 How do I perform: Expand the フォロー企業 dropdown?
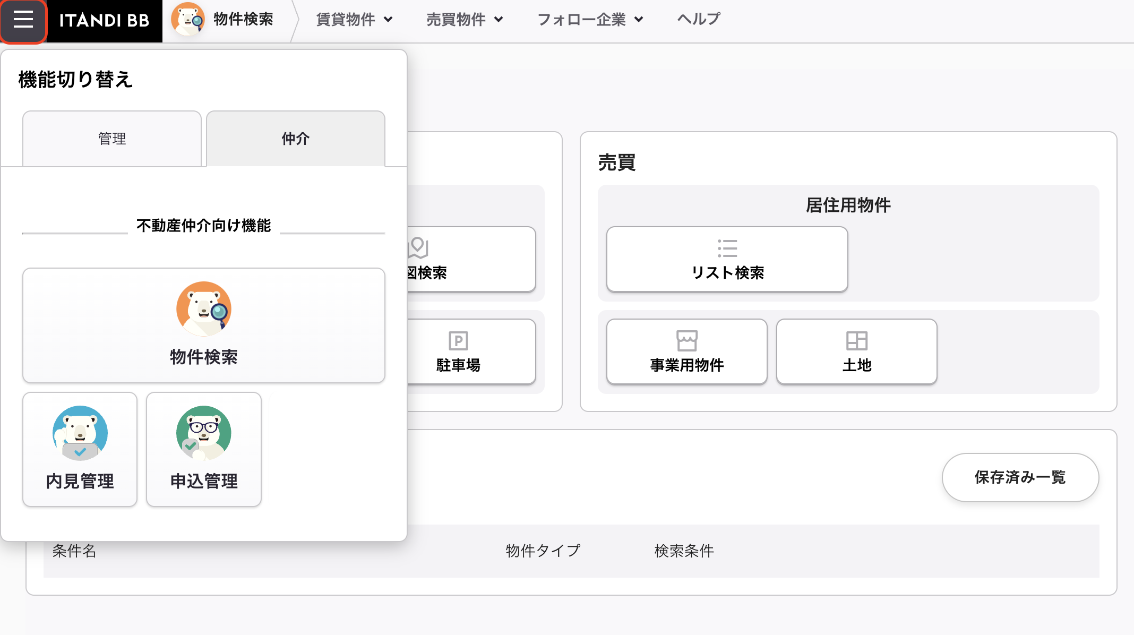coord(590,20)
